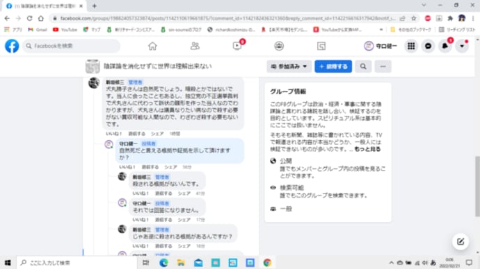The height and width of the screenshot is (269, 480).
Task: Reply to comment それでは回答になりません
Action: [x=163, y=220]
